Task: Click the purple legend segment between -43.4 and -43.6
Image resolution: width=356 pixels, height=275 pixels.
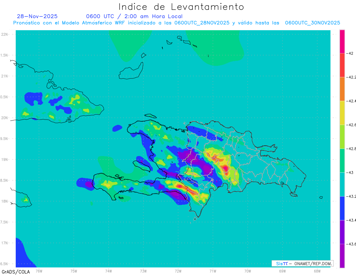Action: 342,232
